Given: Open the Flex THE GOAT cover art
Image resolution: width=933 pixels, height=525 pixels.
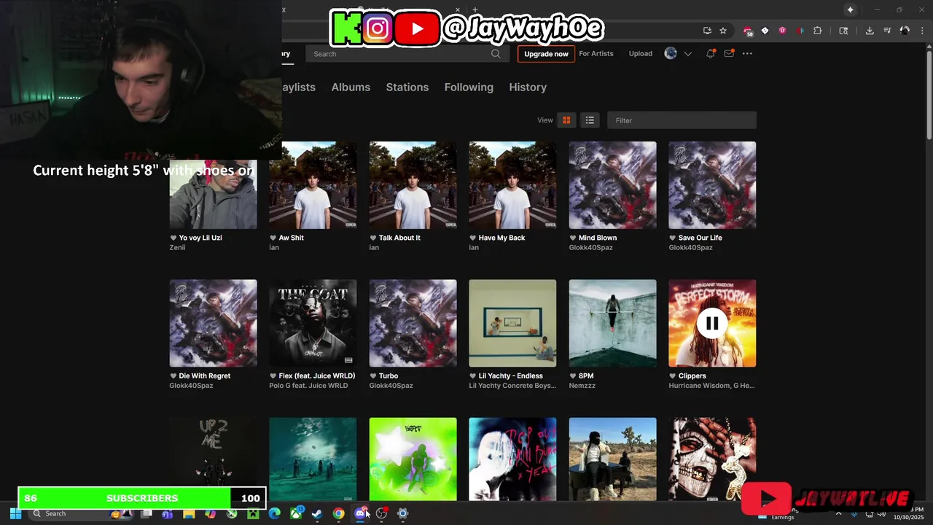Looking at the screenshot, I should [x=313, y=323].
